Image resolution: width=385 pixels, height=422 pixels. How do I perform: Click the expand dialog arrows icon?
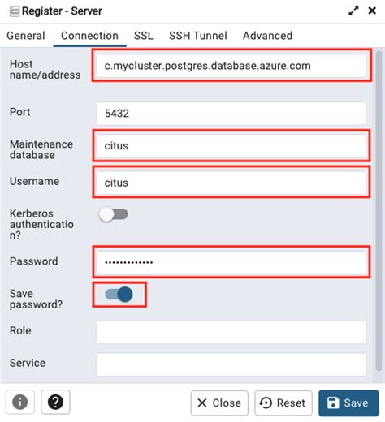(x=353, y=11)
